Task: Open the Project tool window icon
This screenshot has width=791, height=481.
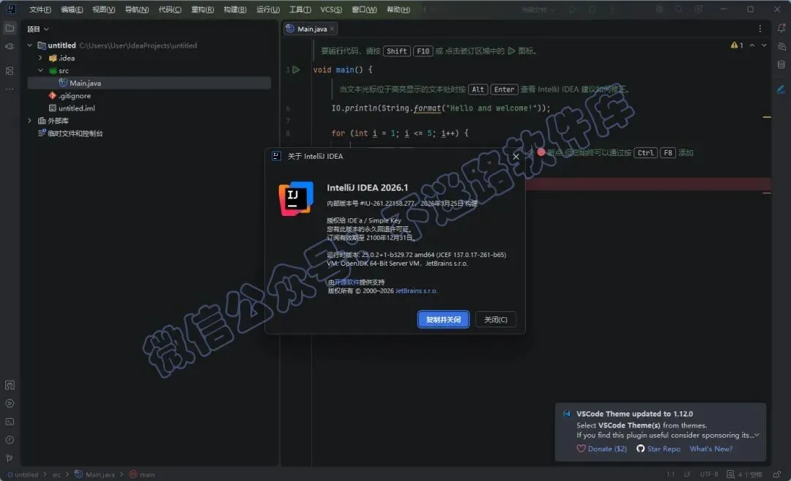Action: pos(10,29)
